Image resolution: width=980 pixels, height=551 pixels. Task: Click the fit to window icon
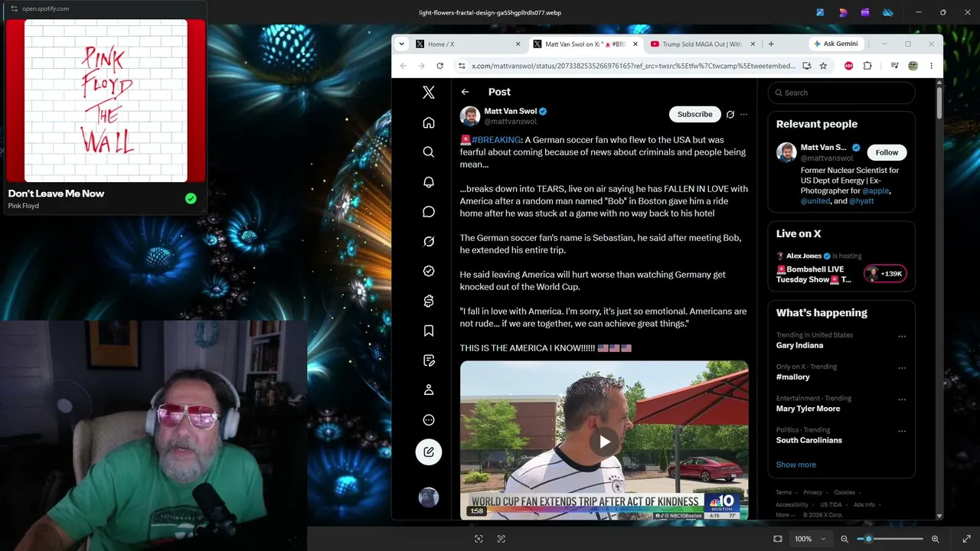point(778,539)
